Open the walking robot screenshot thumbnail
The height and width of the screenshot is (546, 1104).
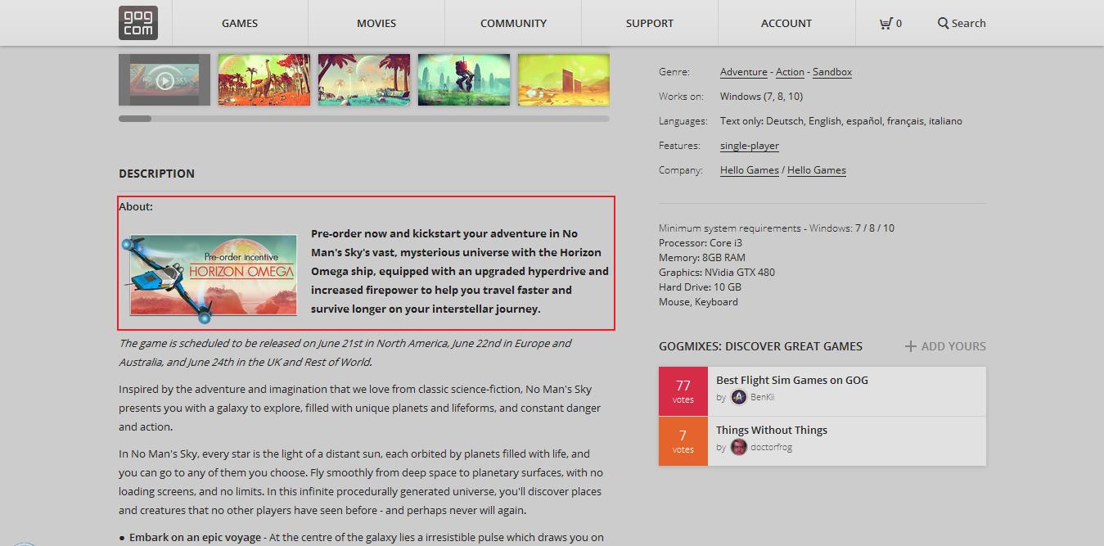pos(464,80)
